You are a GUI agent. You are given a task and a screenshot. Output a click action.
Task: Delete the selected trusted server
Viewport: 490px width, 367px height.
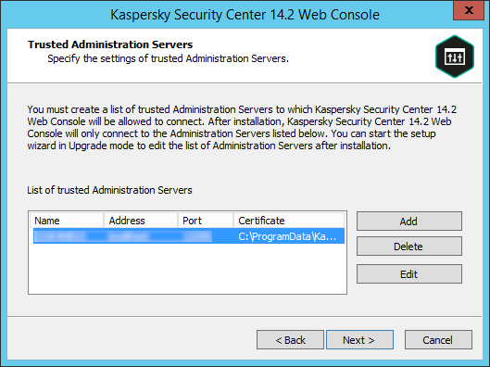409,247
